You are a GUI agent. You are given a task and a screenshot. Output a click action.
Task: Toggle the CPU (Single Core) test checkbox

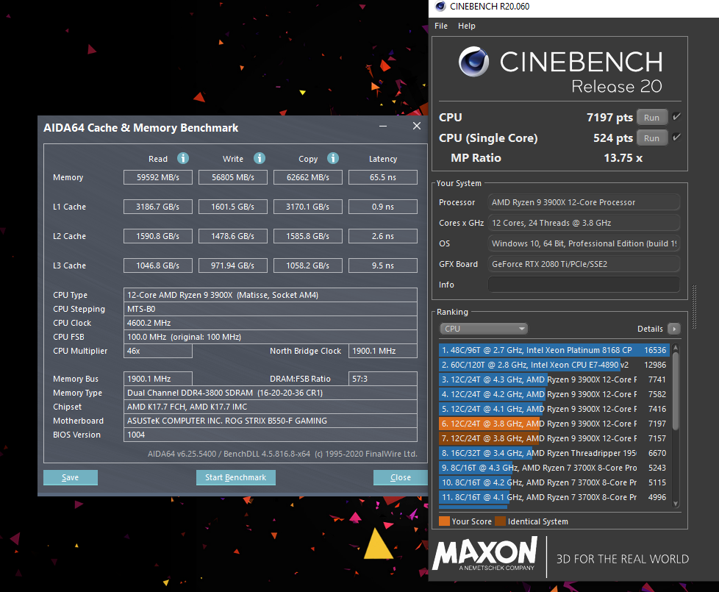point(676,138)
